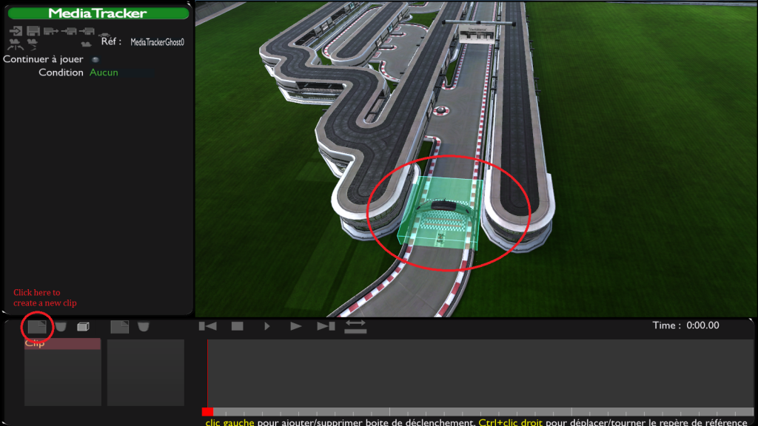Click the export clip icon with right arrow
This screenshot has height=426, width=758.
[x=51, y=31]
